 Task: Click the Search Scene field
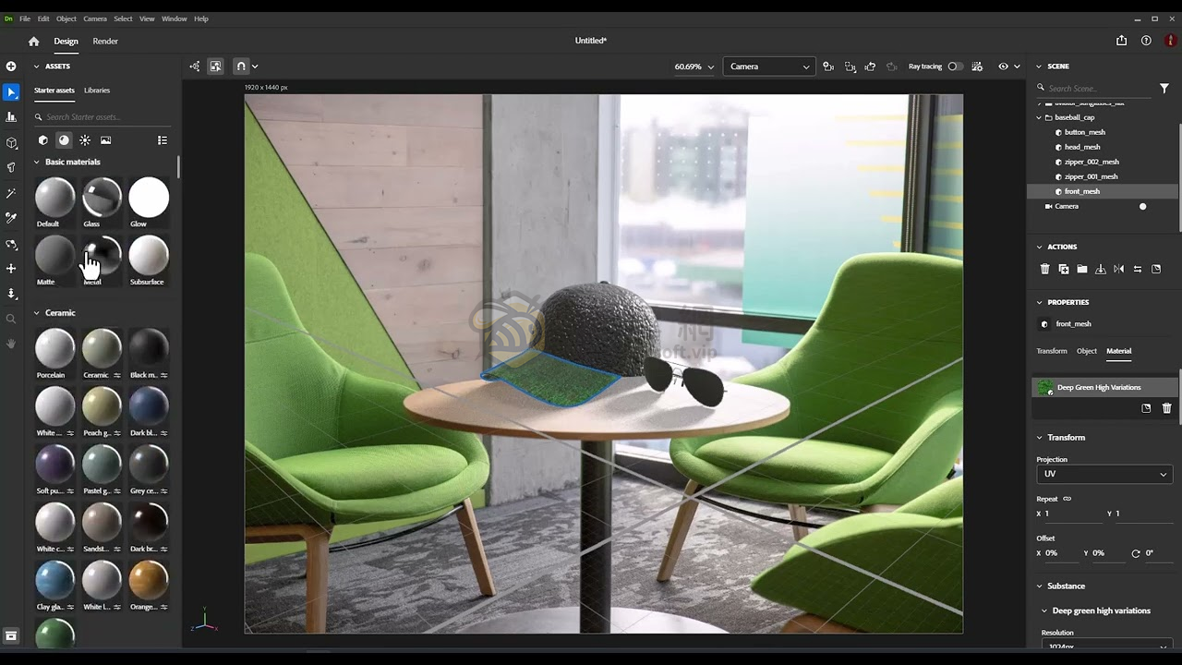click(x=1094, y=89)
